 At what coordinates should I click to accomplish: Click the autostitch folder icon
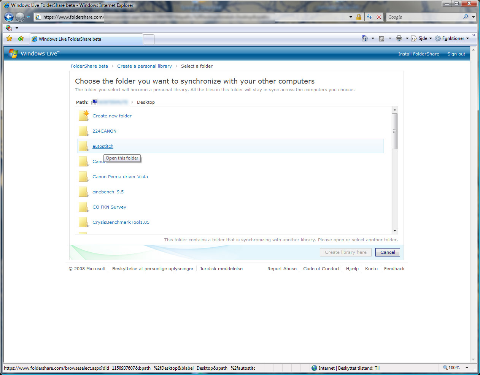click(x=83, y=146)
